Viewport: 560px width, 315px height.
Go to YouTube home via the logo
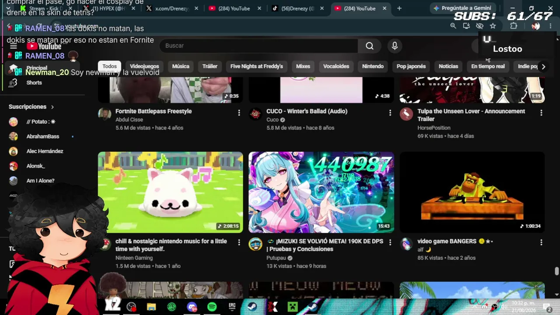click(x=44, y=46)
